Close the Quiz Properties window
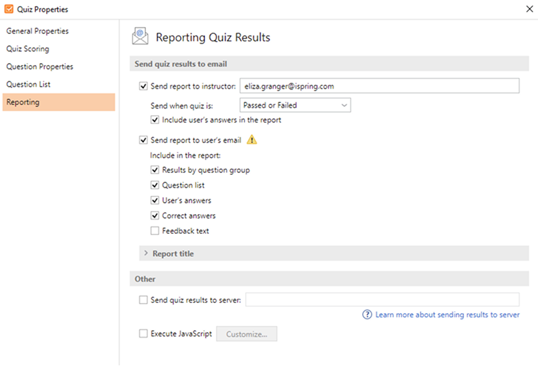538x366 pixels. (x=529, y=9)
